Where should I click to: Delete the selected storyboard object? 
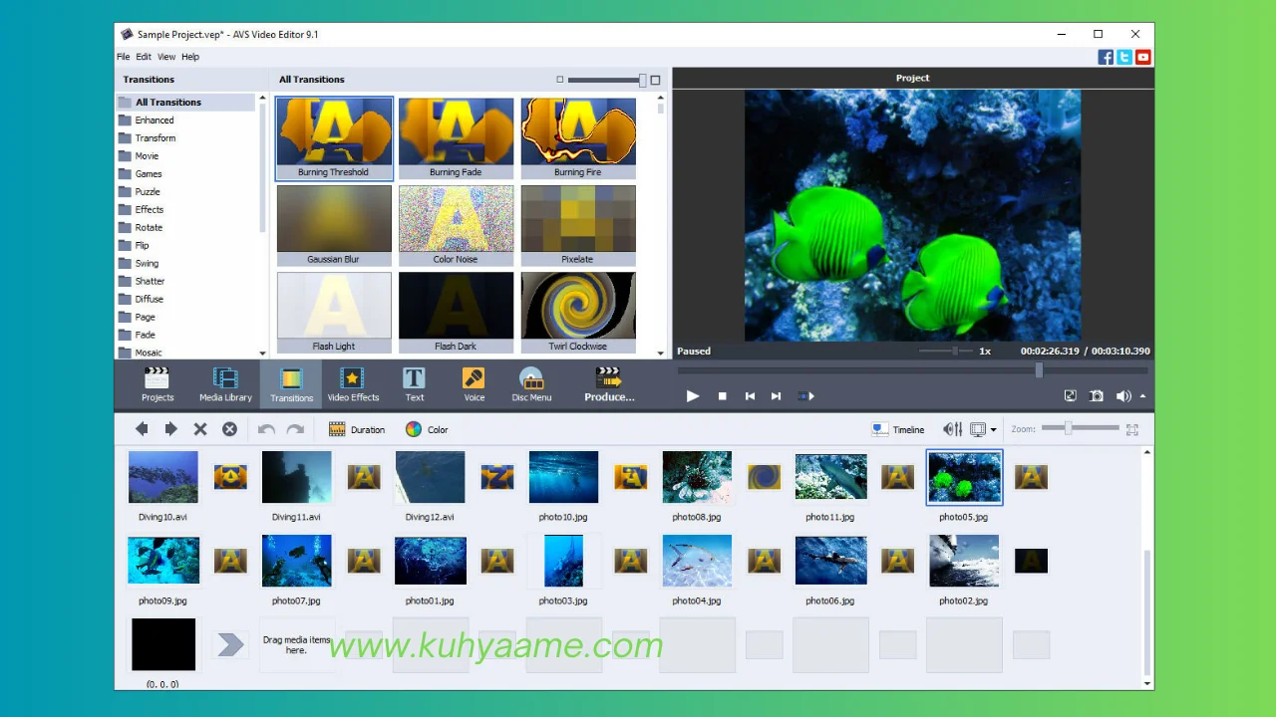click(200, 429)
